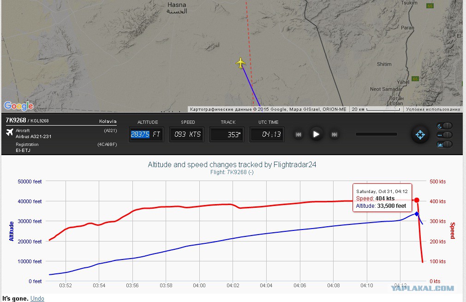
Task: Click the 400 kts speed axis label
Action: [x=438, y=201]
